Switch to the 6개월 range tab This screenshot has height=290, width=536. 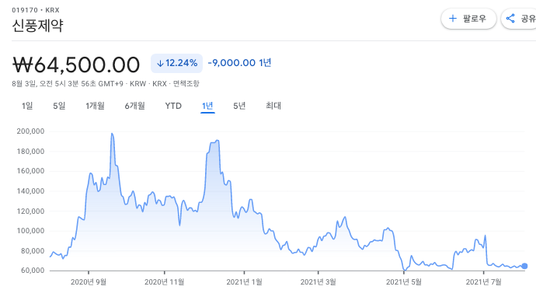tap(134, 106)
